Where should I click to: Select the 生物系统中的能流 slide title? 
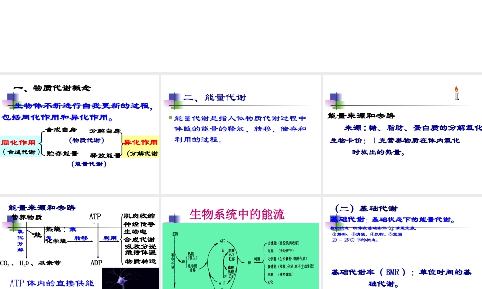237,214
